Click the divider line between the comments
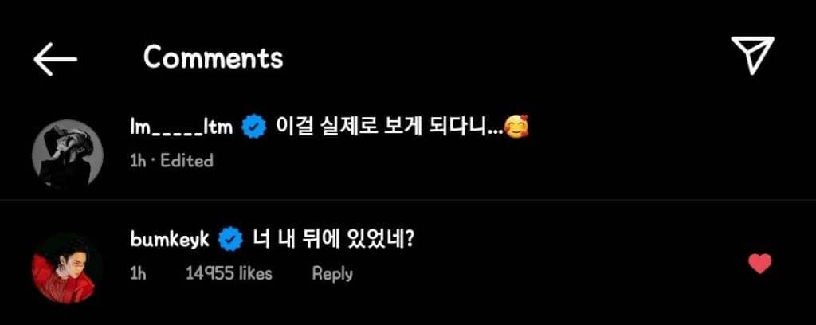The width and height of the screenshot is (816, 325). [408, 199]
